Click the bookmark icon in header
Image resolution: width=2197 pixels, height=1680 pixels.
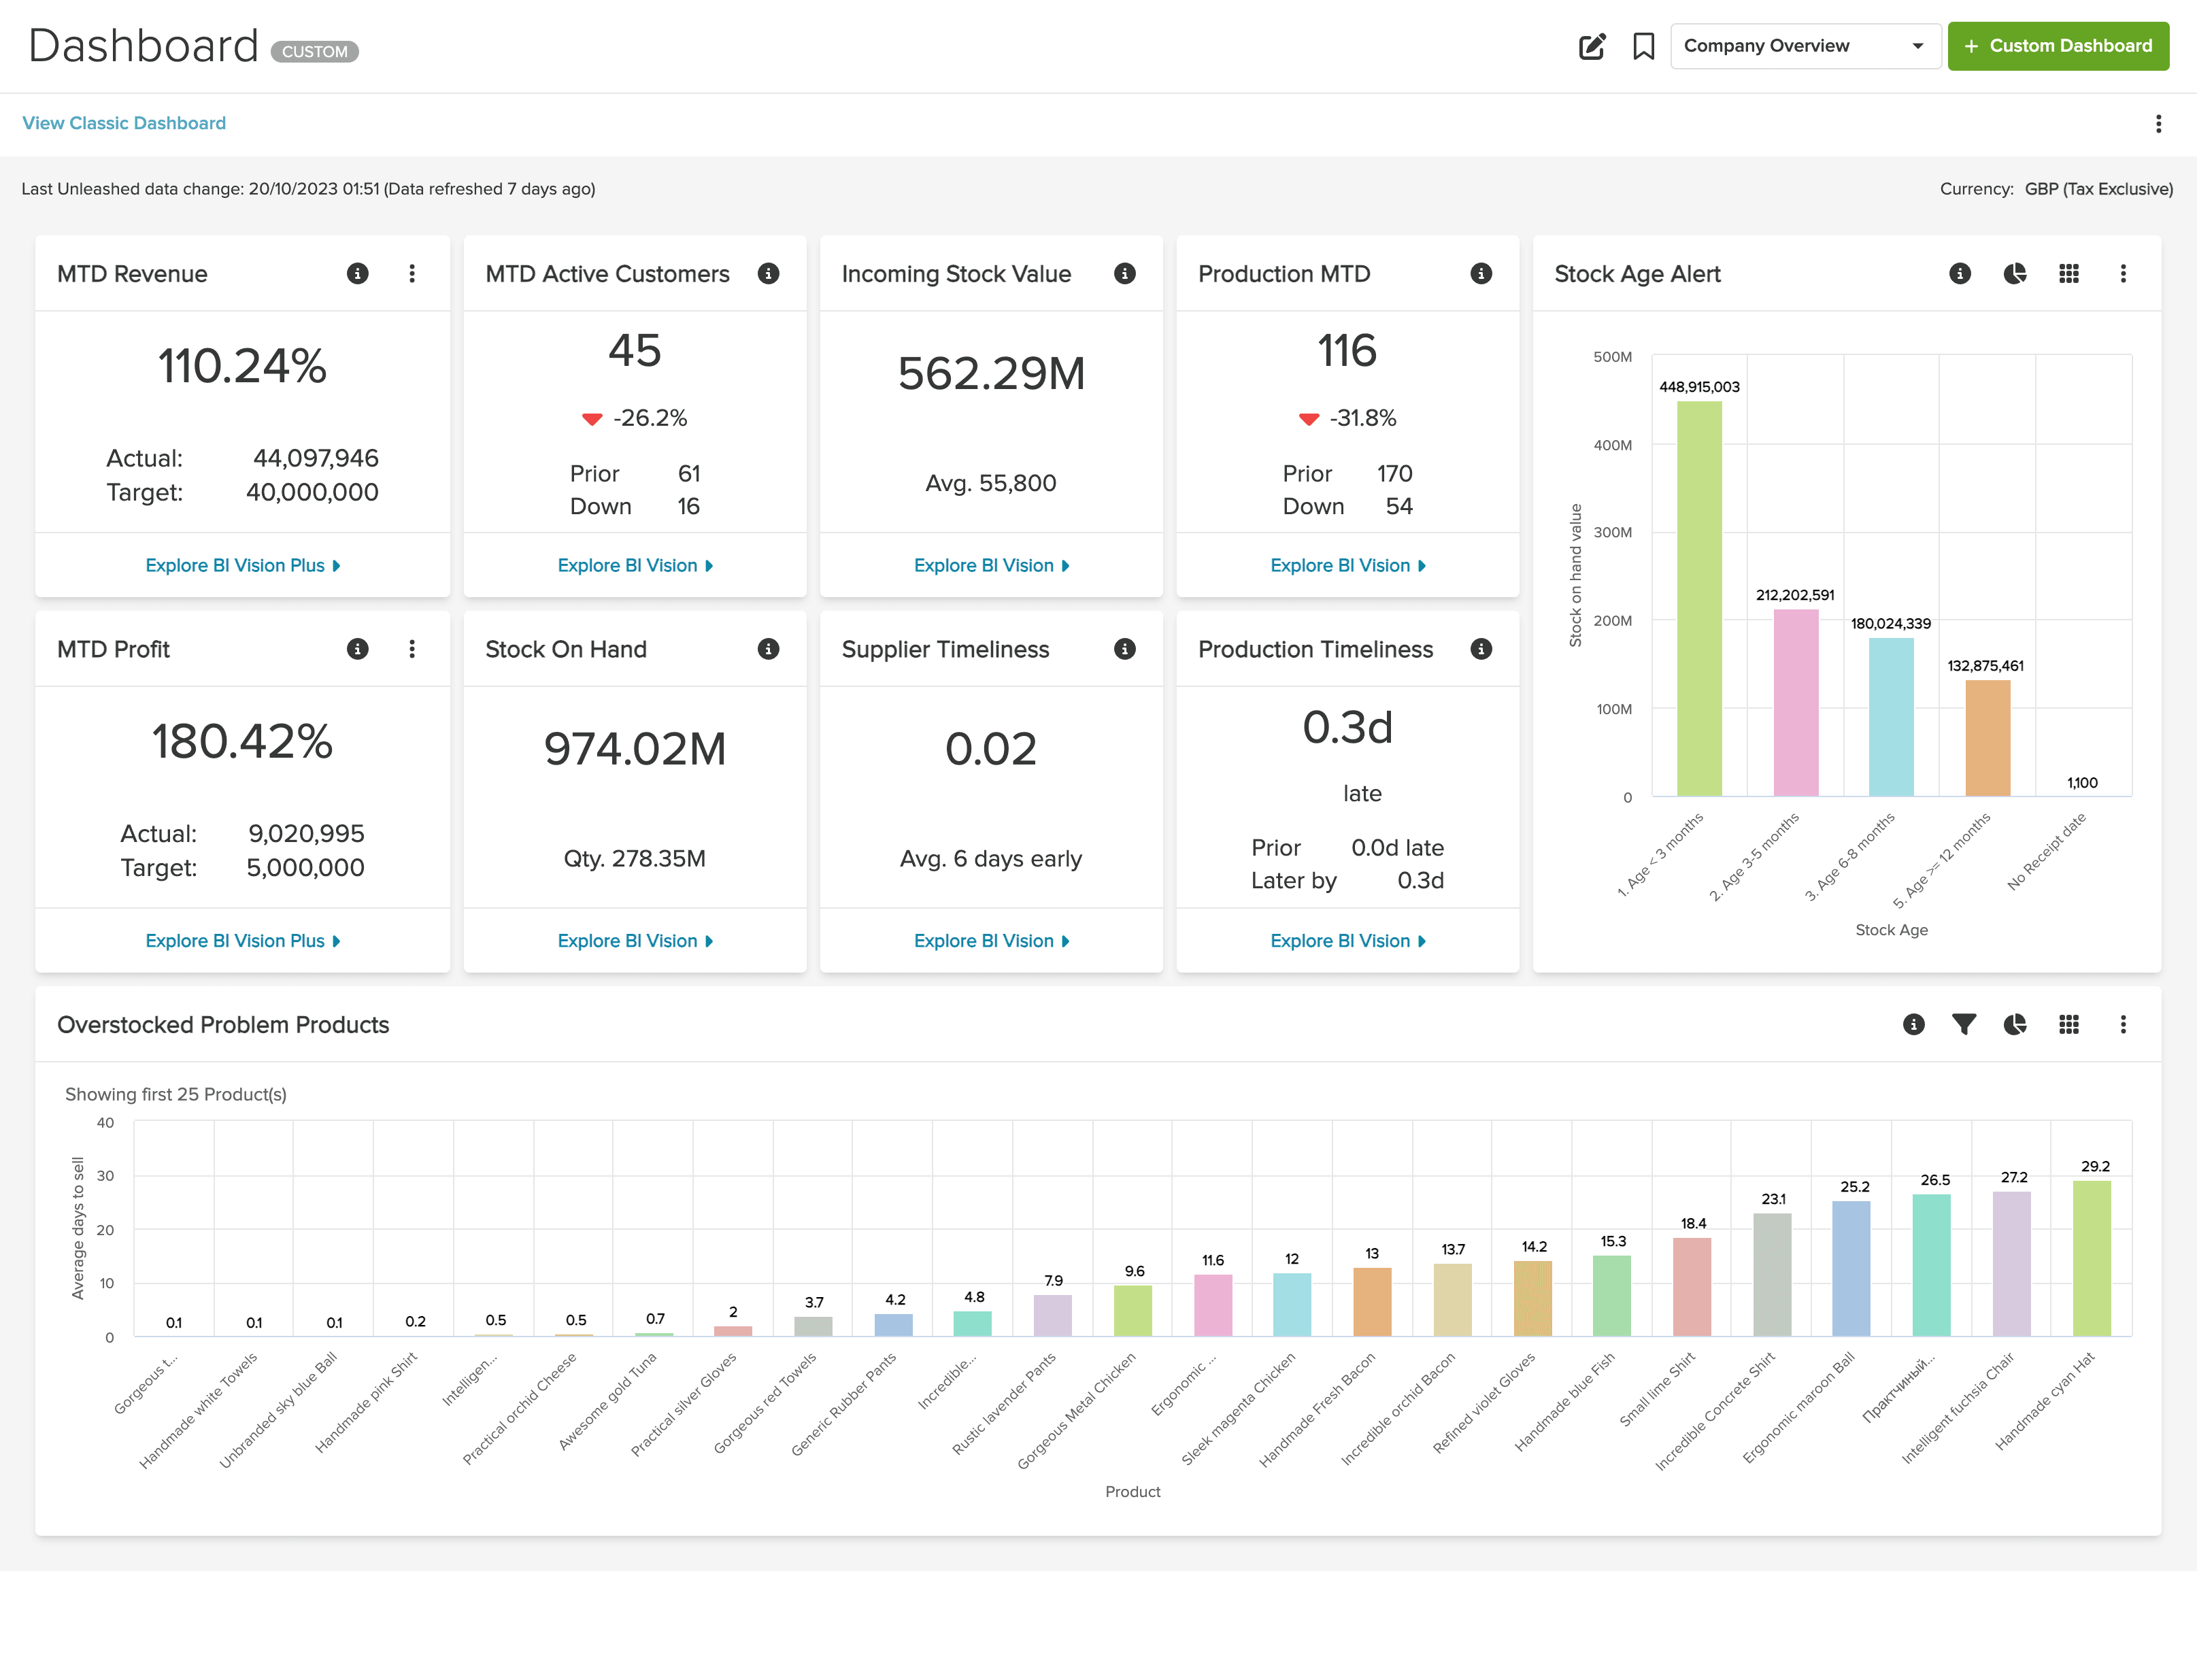click(x=1643, y=46)
